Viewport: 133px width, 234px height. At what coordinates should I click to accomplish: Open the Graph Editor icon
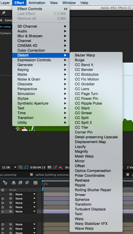[36, 183]
